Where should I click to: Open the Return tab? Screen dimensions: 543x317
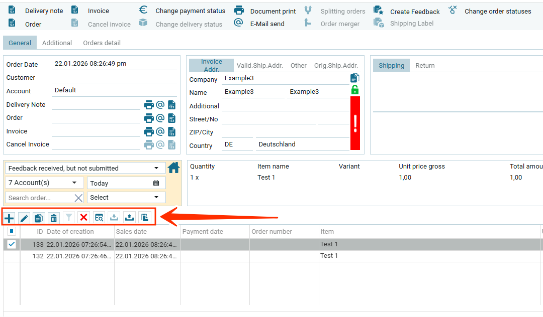pos(425,66)
